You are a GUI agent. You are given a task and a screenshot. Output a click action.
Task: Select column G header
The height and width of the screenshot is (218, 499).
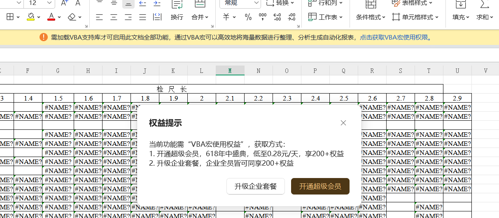[x=58, y=70]
